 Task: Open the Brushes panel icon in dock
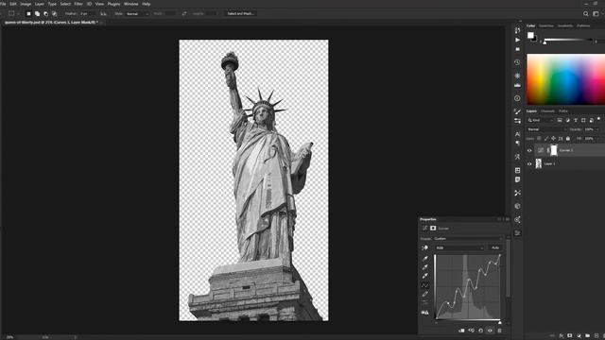[517, 111]
